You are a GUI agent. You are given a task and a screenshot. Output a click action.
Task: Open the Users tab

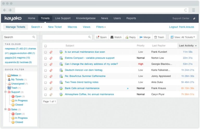[117, 18]
